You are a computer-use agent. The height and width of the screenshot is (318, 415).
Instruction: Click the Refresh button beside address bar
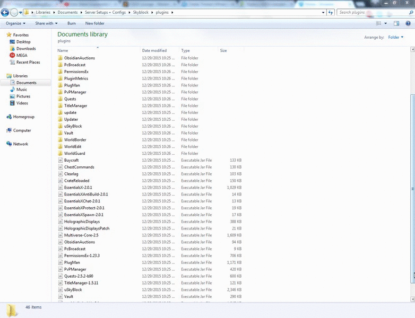331,12
